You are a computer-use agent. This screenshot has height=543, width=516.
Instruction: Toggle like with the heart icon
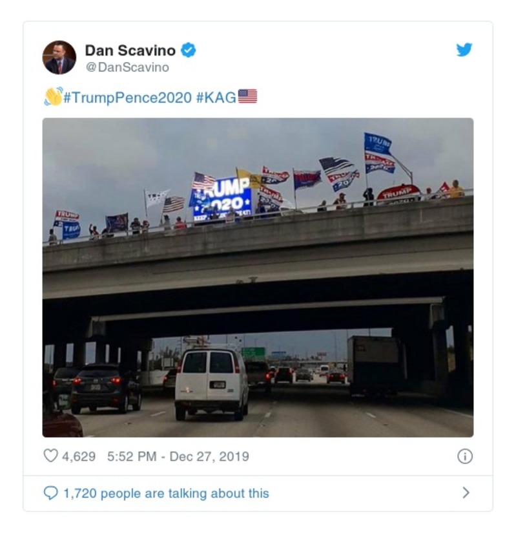click(x=49, y=454)
